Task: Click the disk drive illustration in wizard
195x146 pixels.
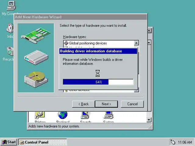Action: (x=36, y=79)
